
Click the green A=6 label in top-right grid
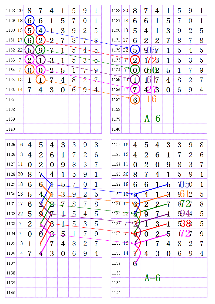pos(153,118)
